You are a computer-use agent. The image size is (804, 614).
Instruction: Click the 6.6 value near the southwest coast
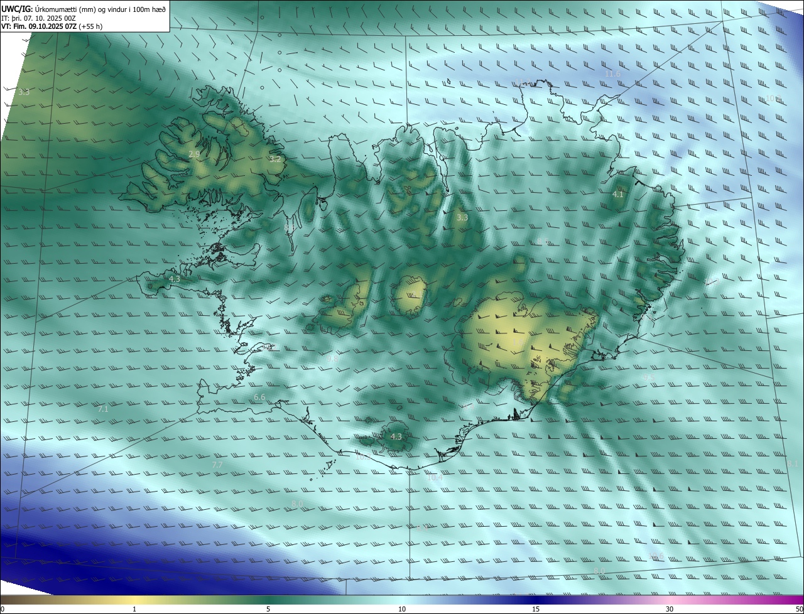(x=259, y=397)
